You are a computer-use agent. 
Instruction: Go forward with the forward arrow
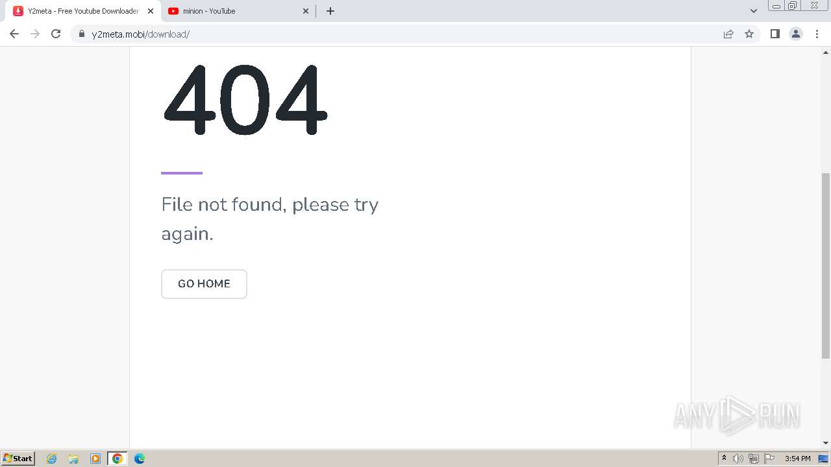[35, 34]
